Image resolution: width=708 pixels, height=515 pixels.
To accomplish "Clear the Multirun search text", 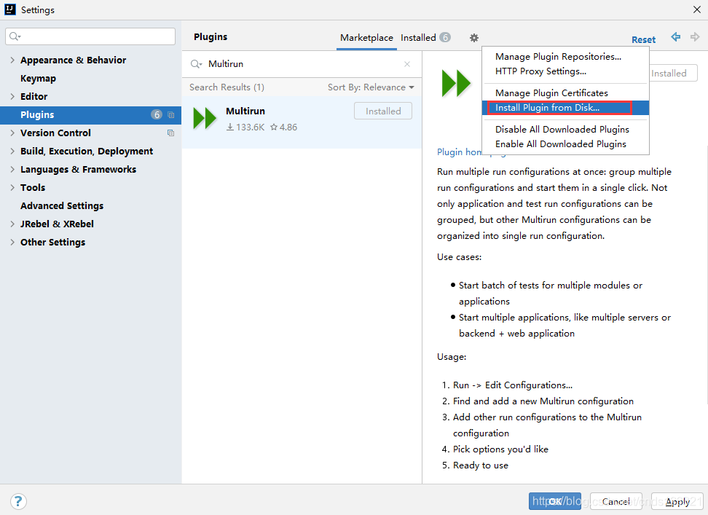I will [x=407, y=64].
